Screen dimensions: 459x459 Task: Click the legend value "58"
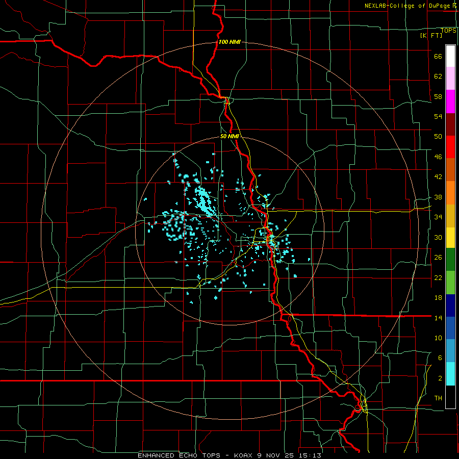[x=438, y=96]
